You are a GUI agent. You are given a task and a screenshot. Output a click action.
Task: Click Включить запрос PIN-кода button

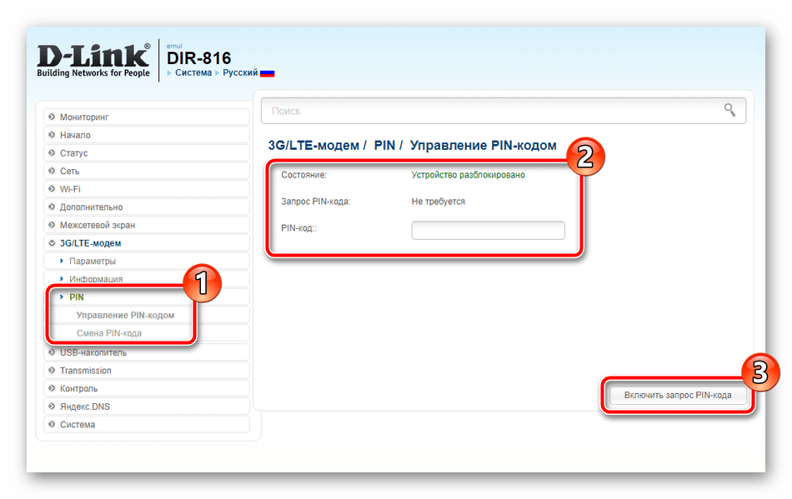(677, 395)
